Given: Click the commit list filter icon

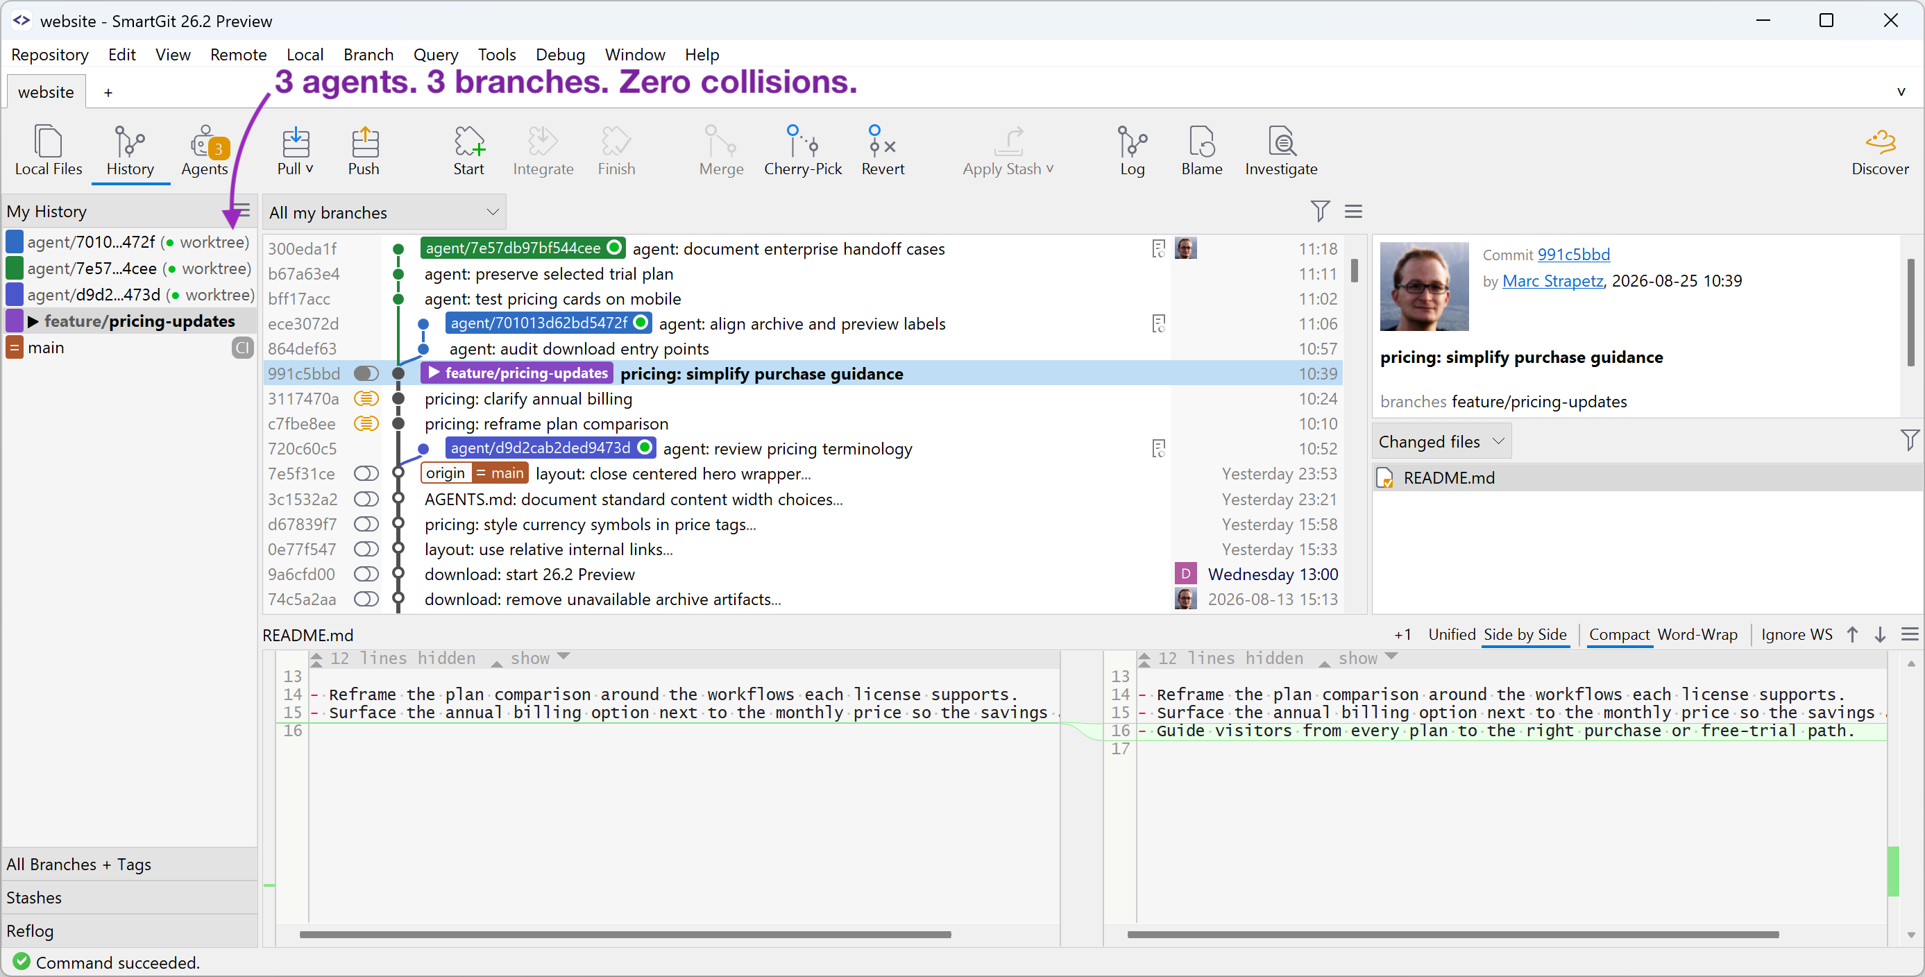Looking at the screenshot, I should (1320, 212).
